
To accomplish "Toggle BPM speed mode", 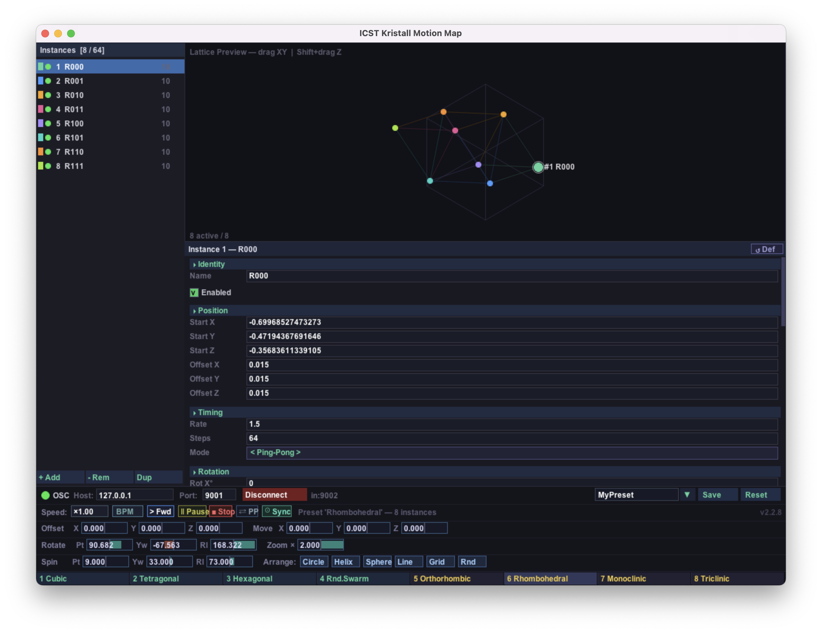I will click(x=127, y=511).
